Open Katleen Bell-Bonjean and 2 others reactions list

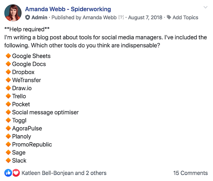click(64, 173)
